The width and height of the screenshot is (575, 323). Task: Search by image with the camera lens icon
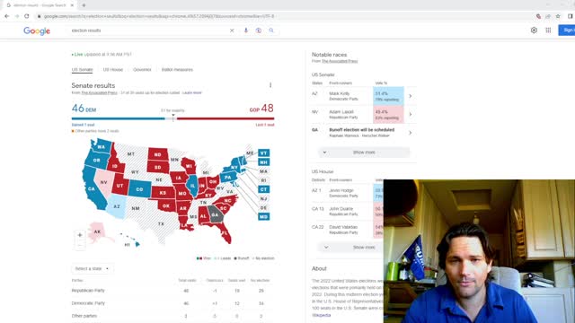[x=259, y=31]
